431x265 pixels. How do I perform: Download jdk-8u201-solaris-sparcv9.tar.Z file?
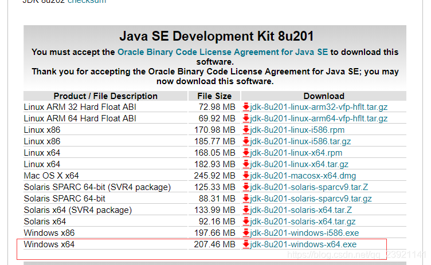[x=309, y=187]
